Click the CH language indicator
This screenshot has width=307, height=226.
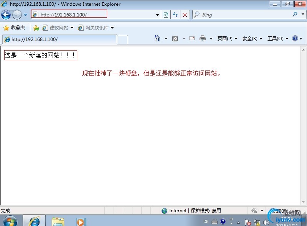tap(206, 221)
